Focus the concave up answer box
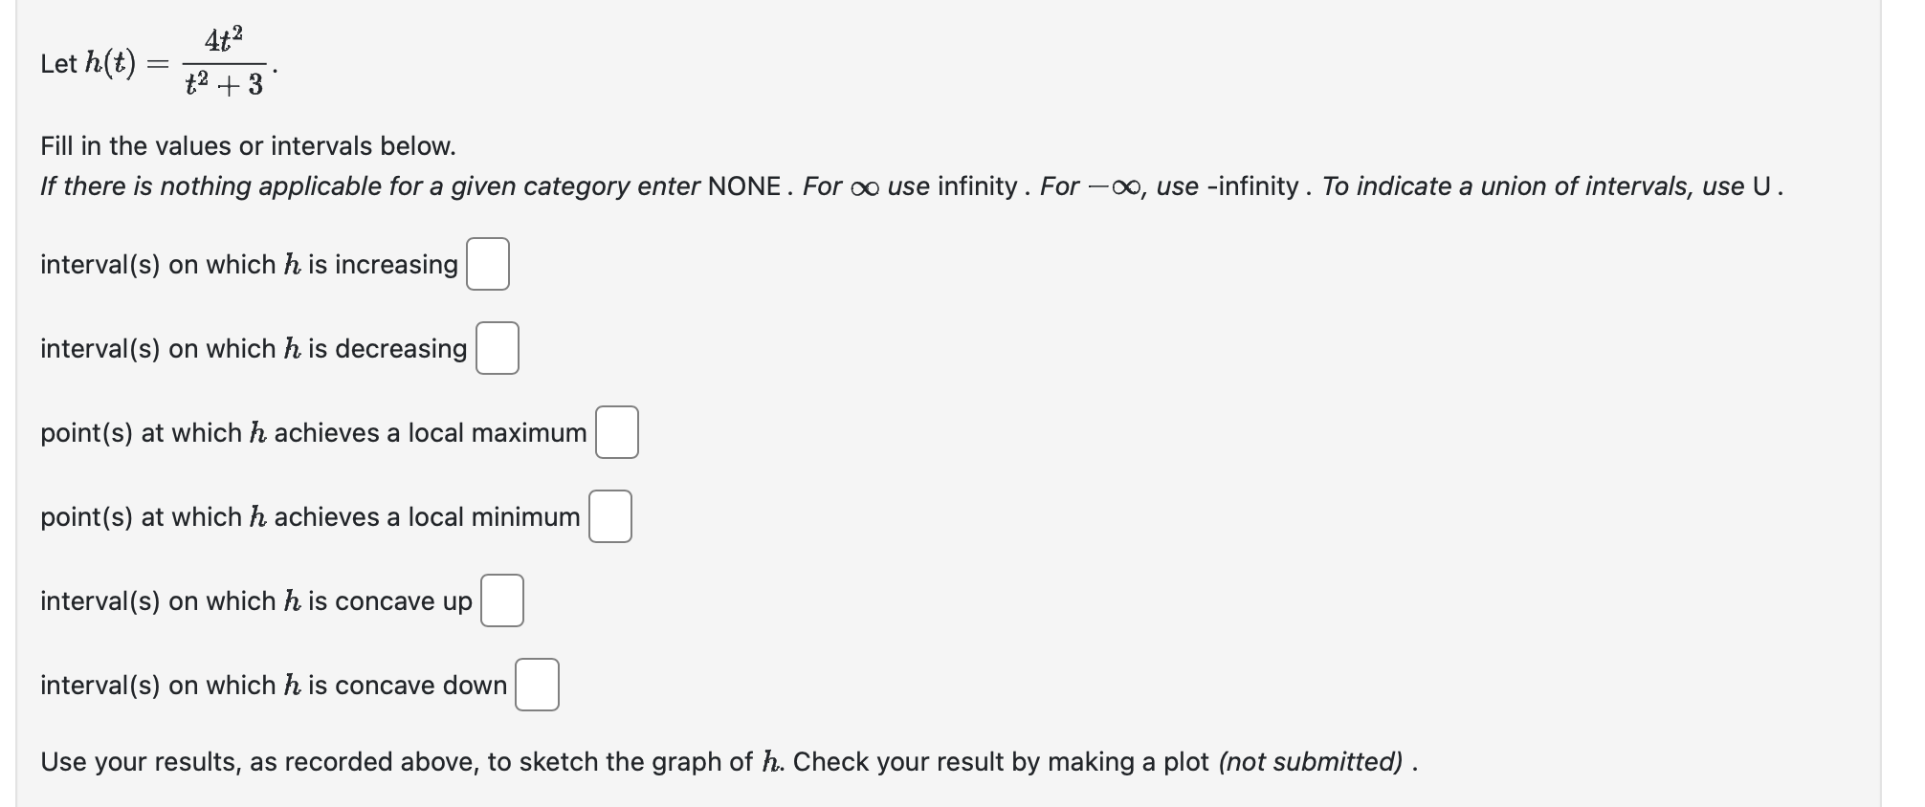This screenshot has height=807, width=1925. [501, 600]
